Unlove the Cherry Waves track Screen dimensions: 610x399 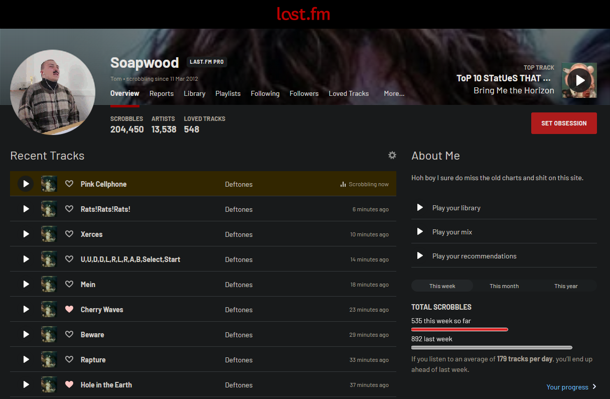coord(69,310)
